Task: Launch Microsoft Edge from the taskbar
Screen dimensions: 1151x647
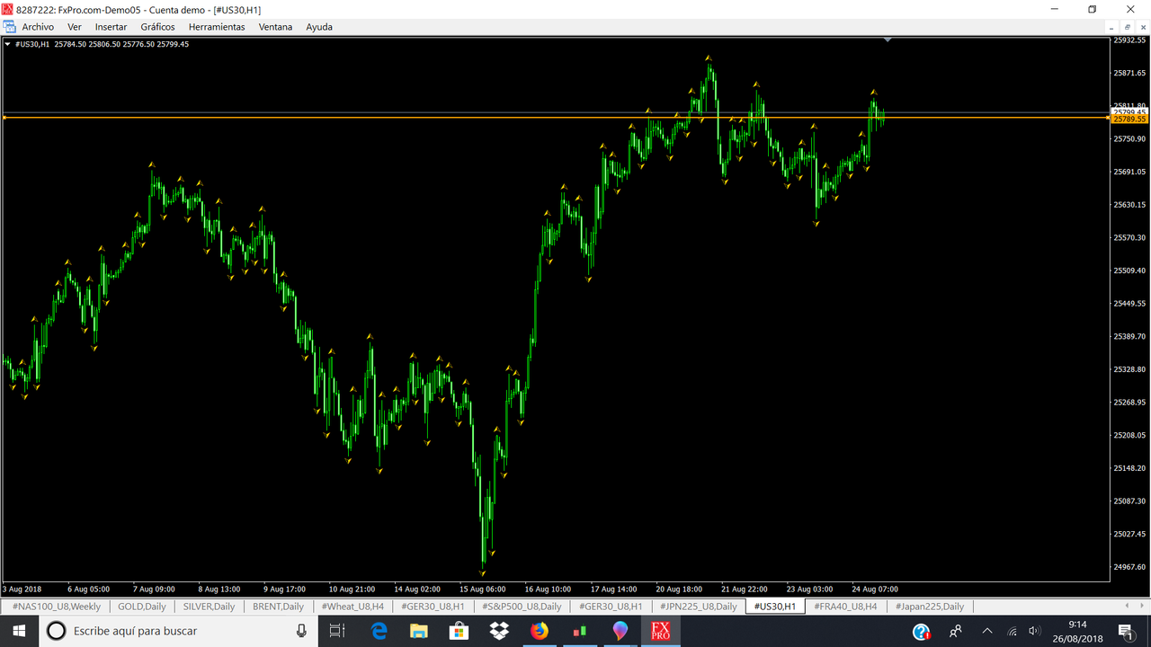Action: 378,630
